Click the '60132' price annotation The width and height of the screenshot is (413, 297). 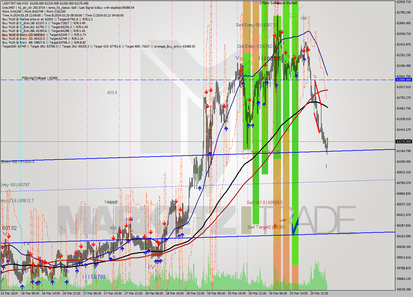click(9, 228)
